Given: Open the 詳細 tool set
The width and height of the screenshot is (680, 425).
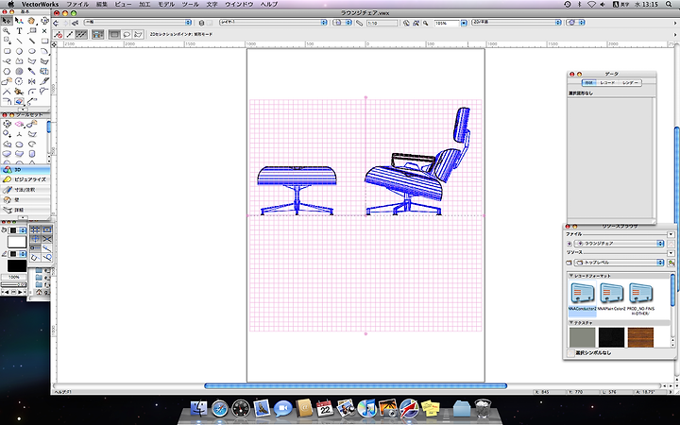Looking at the screenshot, I should (25, 210).
